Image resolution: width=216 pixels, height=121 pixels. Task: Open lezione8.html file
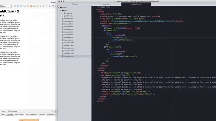pos(69,37)
